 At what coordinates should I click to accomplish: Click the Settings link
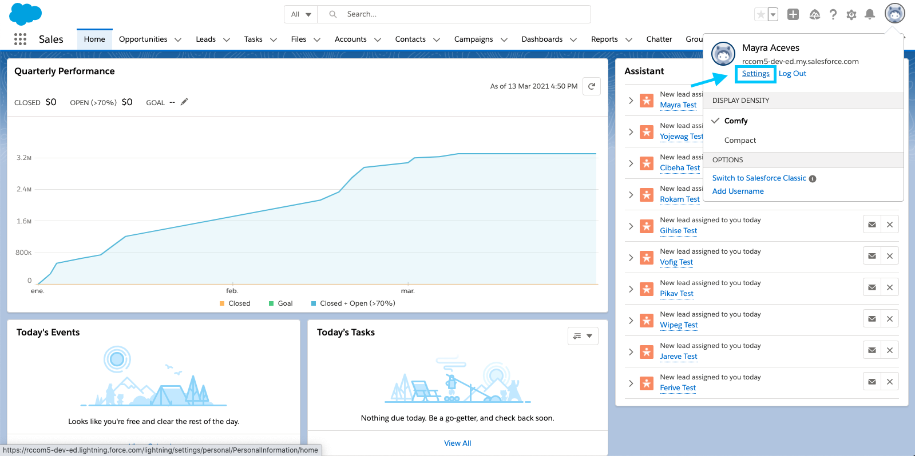755,74
